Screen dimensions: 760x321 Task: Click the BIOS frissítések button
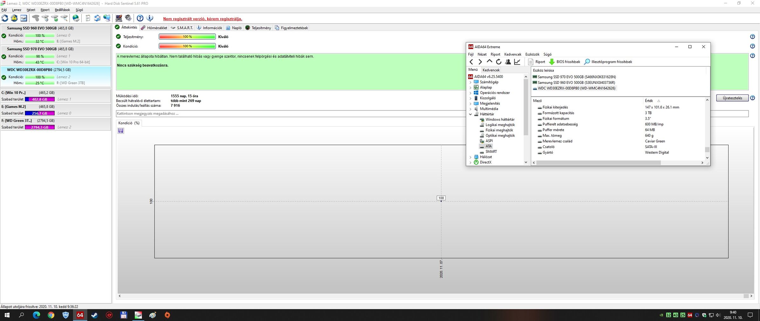565,62
